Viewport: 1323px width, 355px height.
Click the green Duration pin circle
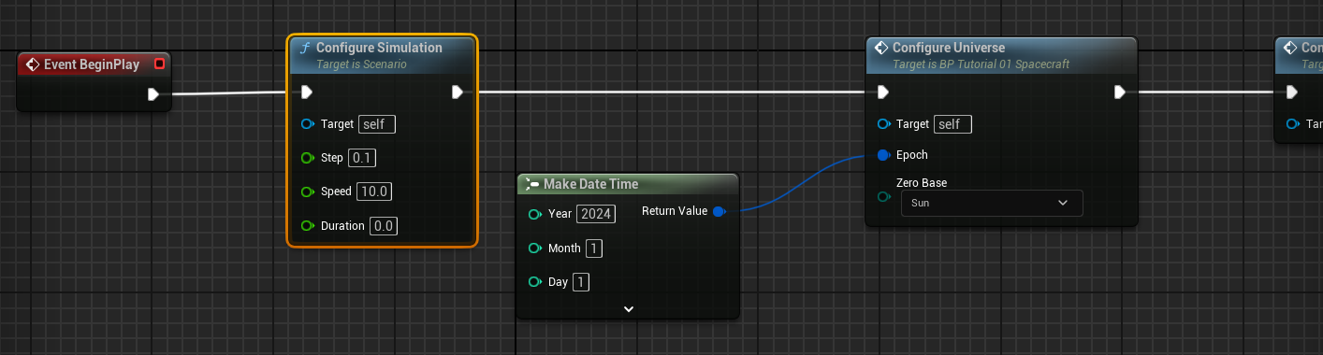[x=307, y=225]
